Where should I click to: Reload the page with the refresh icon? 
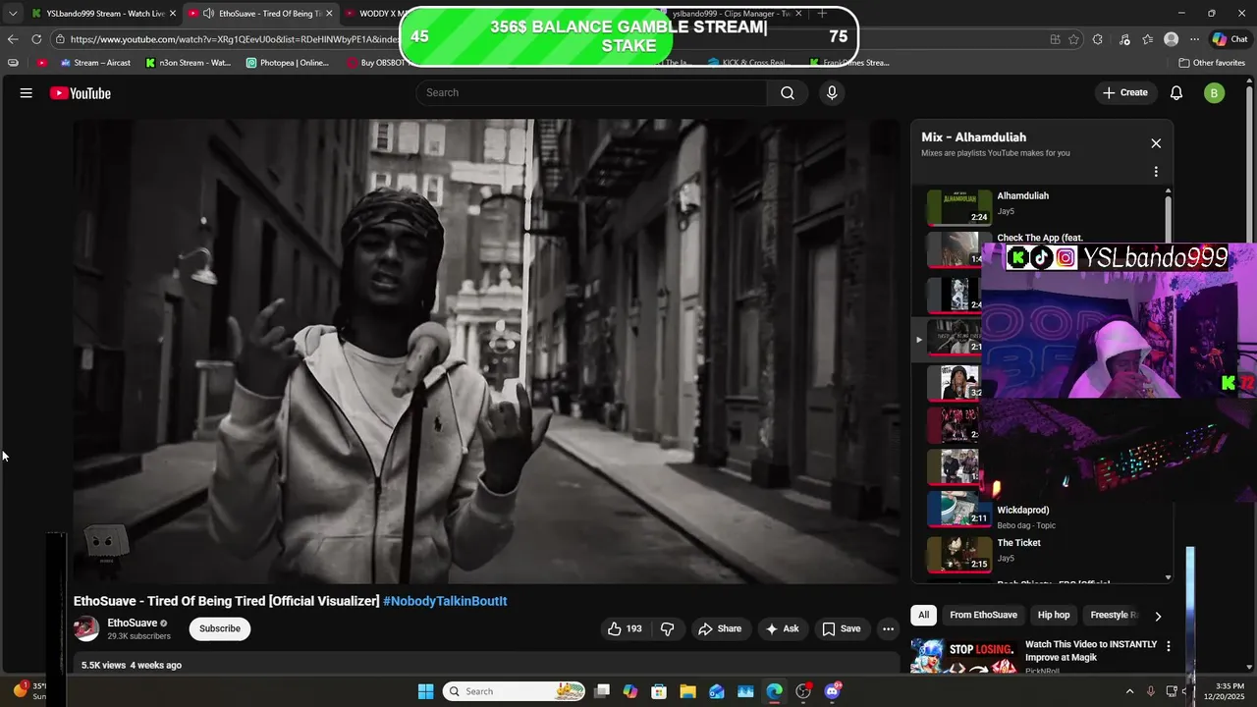pos(36,39)
